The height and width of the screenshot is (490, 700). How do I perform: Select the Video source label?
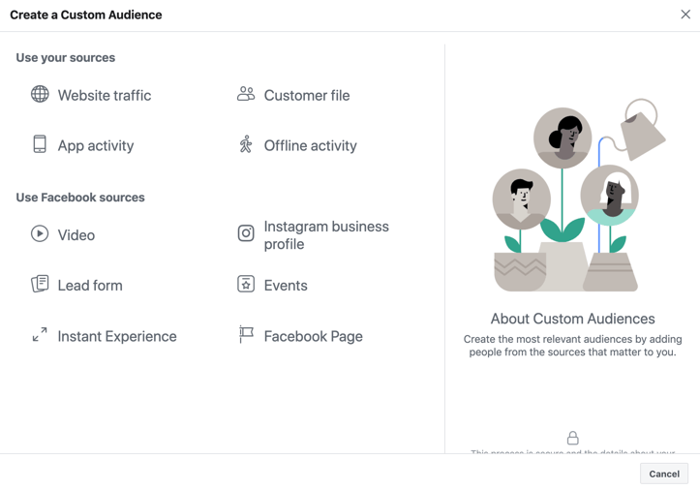76,235
